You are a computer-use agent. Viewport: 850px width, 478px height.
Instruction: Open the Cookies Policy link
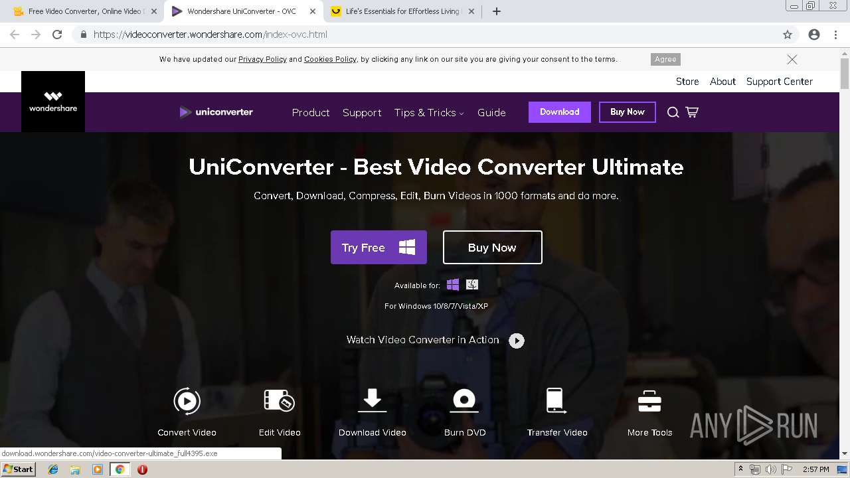[x=330, y=59]
